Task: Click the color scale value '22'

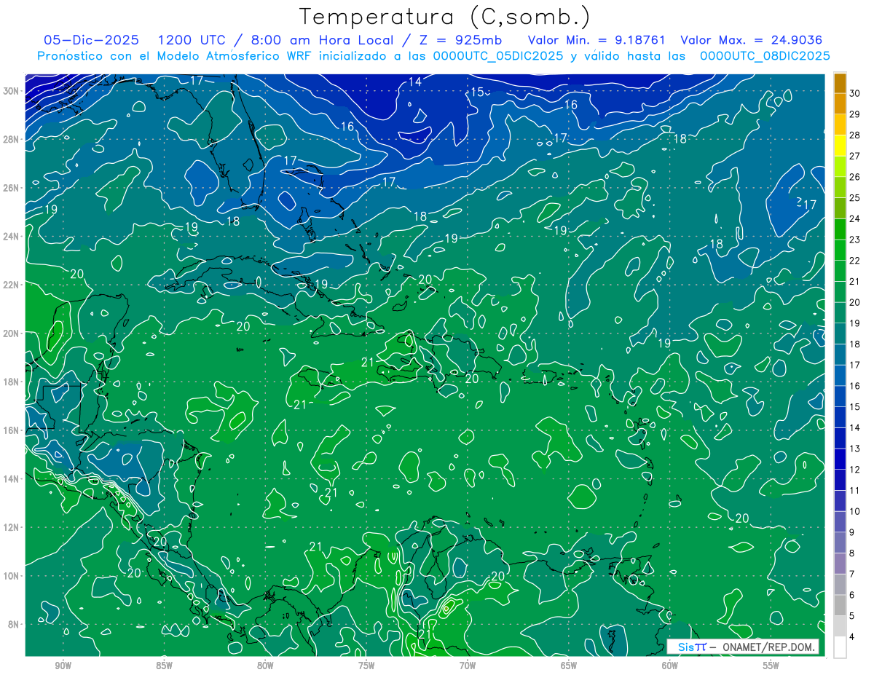Action: click(x=854, y=260)
